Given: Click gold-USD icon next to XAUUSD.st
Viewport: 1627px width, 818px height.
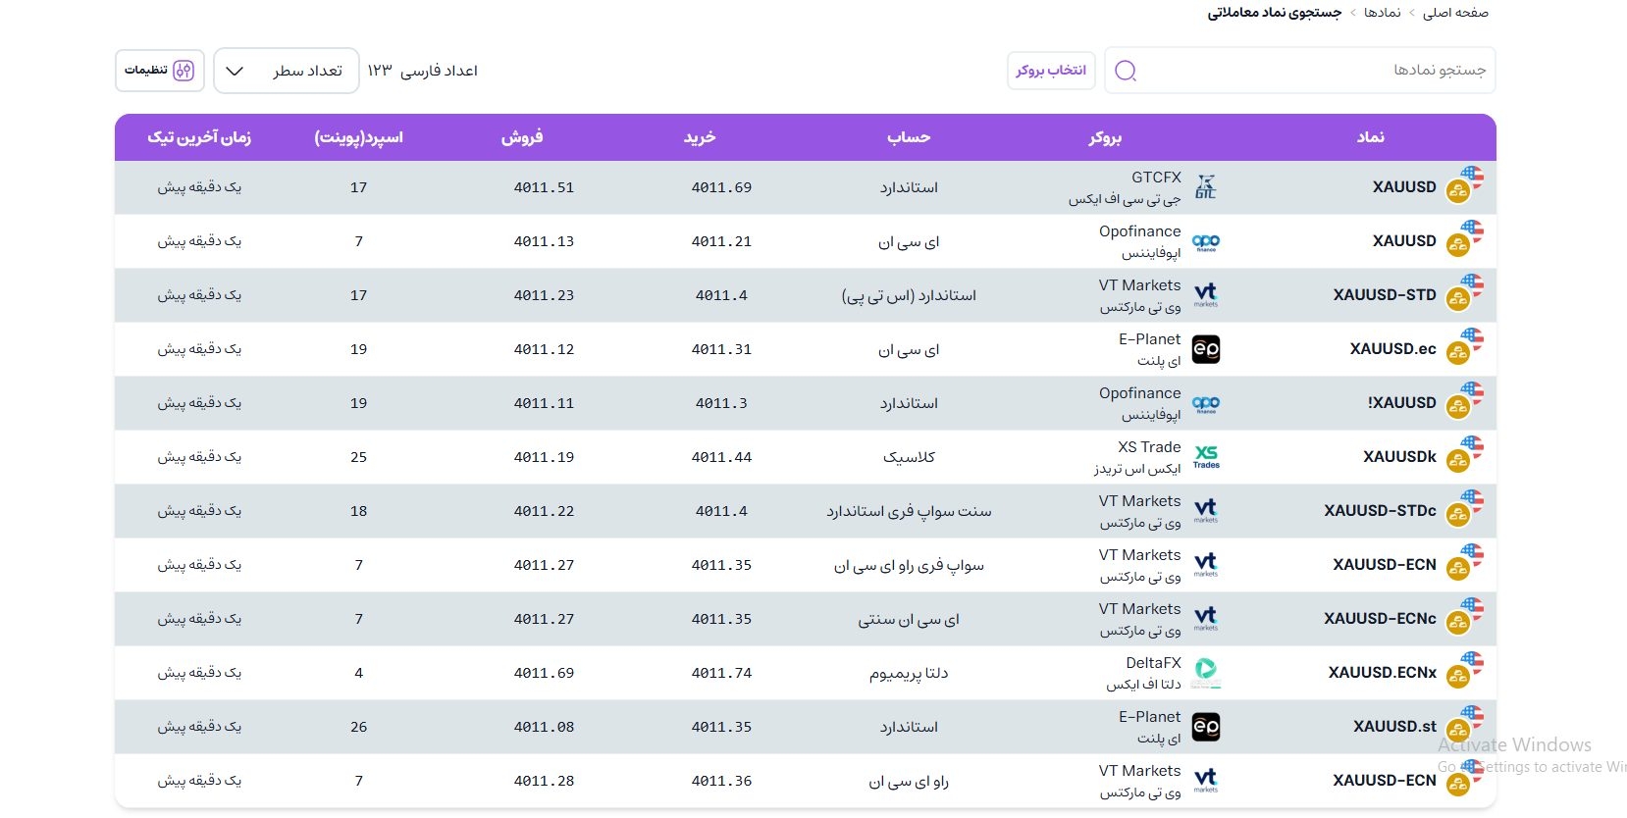Looking at the screenshot, I should pos(1465,725).
